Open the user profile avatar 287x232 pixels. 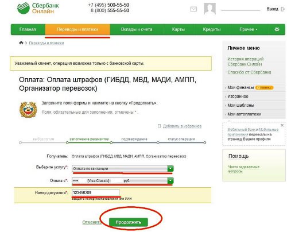tap(210, 9)
